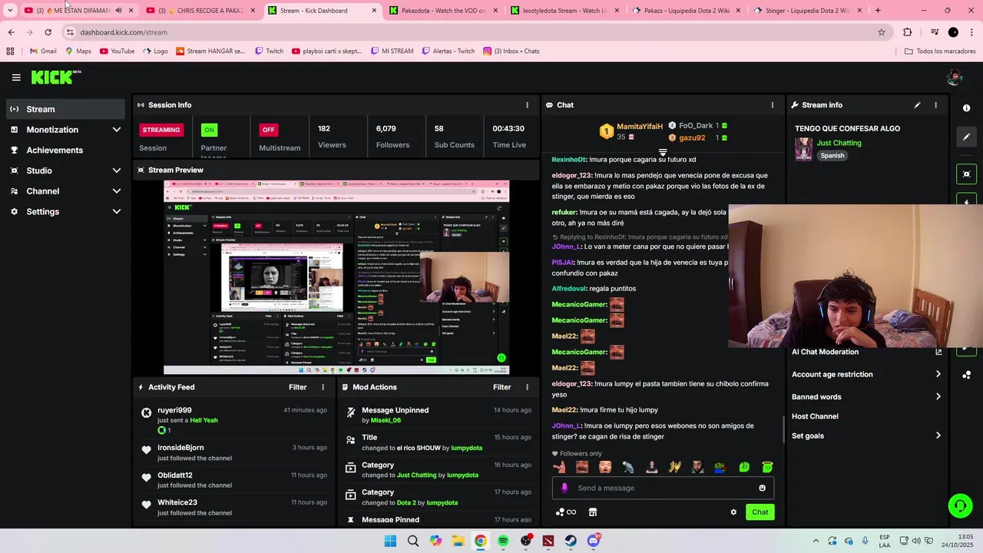The height and width of the screenshot is (553, 983).
Task: Open Stream info three-dot menu
Action: pyautogui.click(x=935, y=105)
